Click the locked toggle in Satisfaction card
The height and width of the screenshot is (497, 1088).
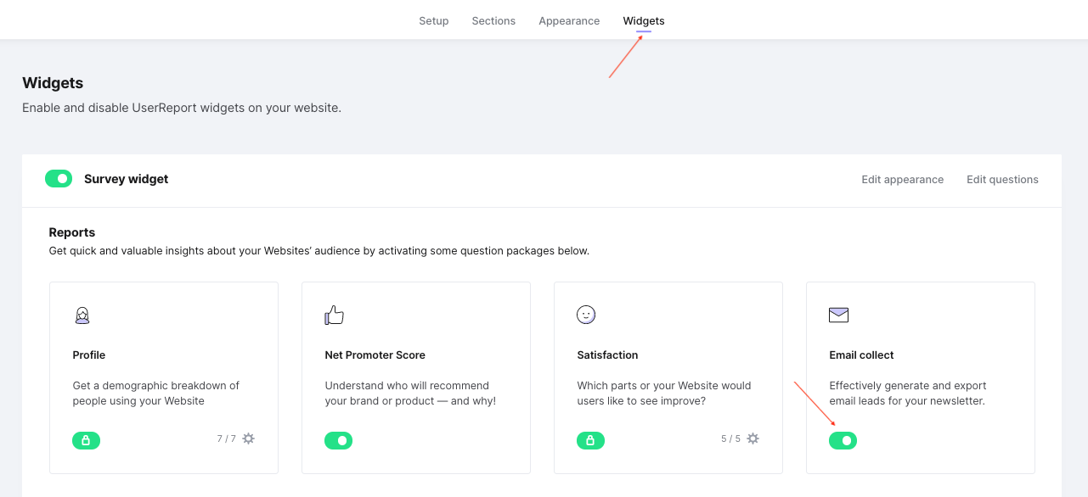(x=591, y=440)
